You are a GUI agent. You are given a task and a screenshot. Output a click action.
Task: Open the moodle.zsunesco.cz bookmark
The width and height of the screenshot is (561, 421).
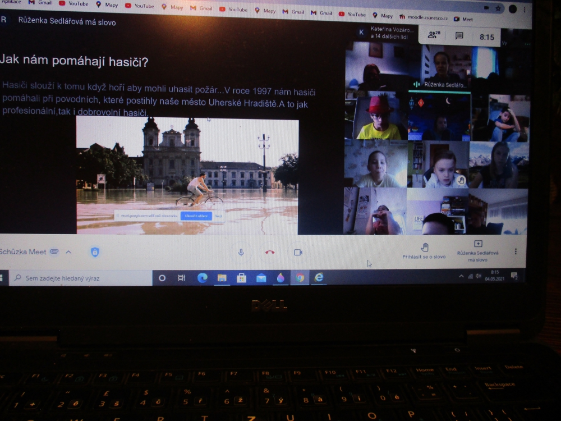[x=424, y=17]
